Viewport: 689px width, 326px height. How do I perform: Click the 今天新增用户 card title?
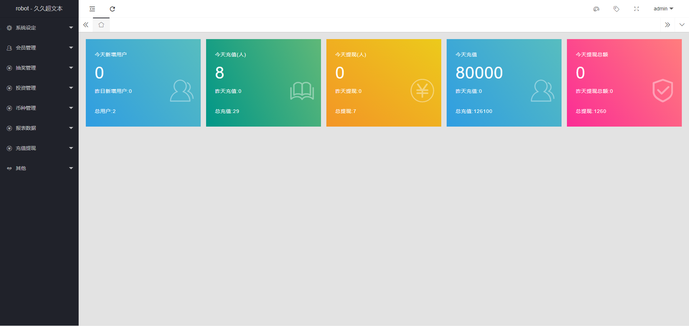click(x=111, y=55)
